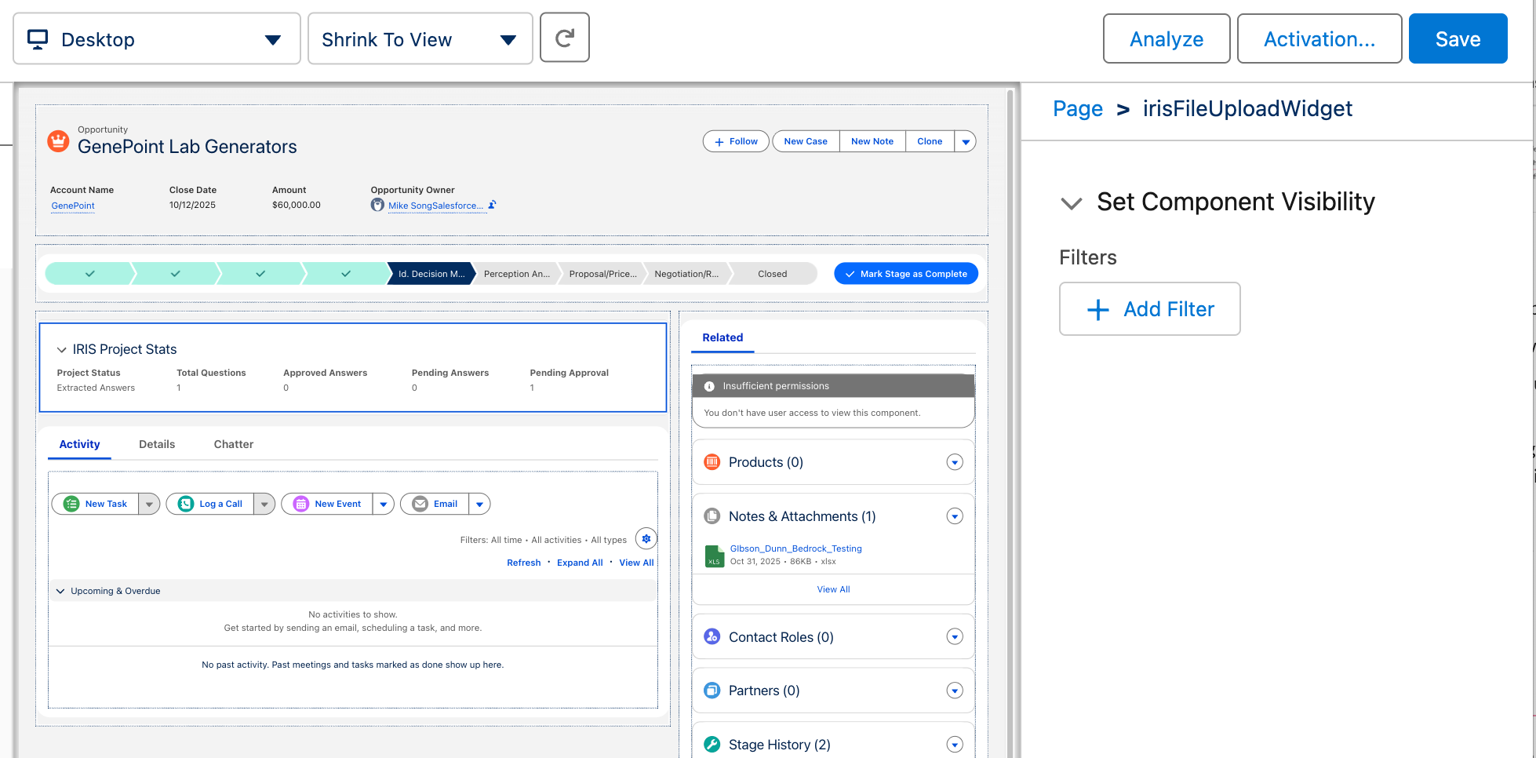Viewport: 1536px width, 758px height.
Task: Click the change owner icon
Action: coord(492,205)
